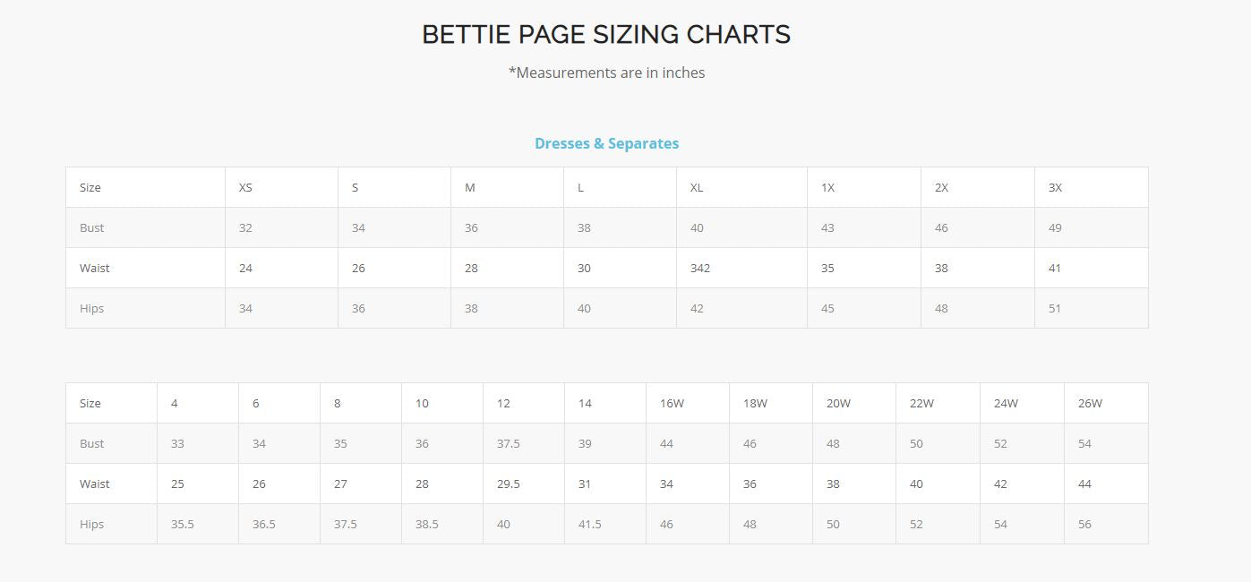This screenshot has height=582, width=1251.
Task: Click the 1X bust value 43
Action: [827, 228]
